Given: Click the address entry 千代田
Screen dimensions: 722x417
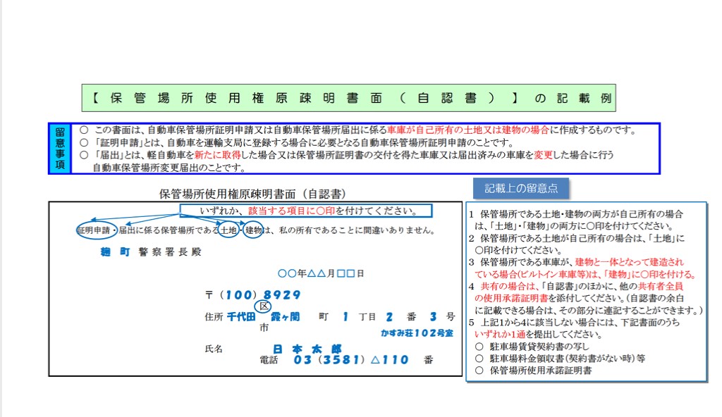Looking at the screenshot, I should (240, 317).
